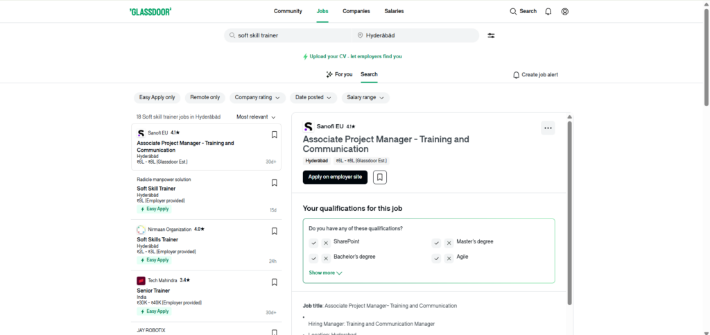Image resolution: width=710 pixels, height=335 pixels.
Task: Open the Jobs tab in header
Action: click(x=322, y=11)
